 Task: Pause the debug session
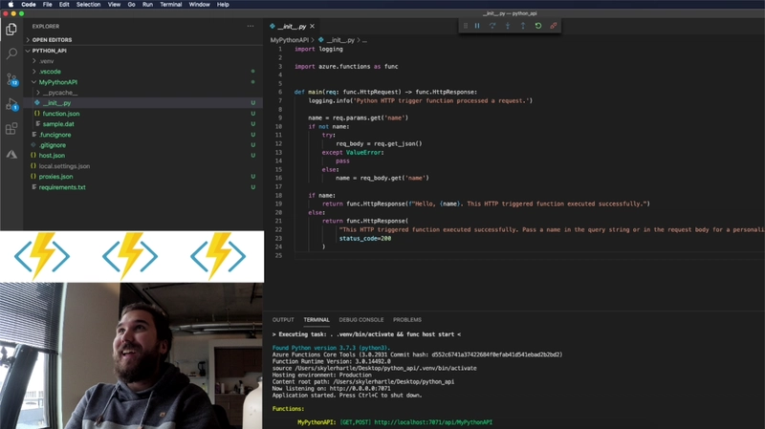point(477,26)
